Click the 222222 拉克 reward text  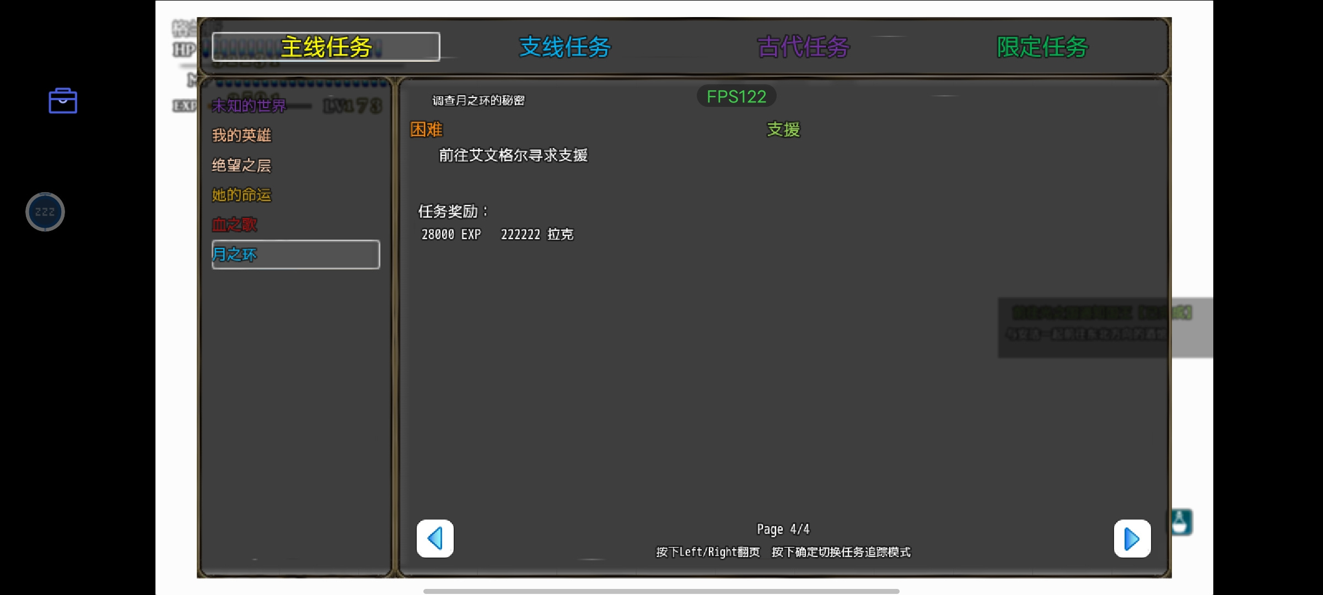(537, 235)
